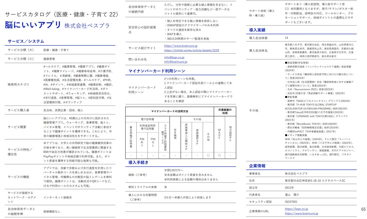Screen dimensions: 367x219
Task: Select the founding year 2012年
Action: pyautogui.click(x=289, y=188)
